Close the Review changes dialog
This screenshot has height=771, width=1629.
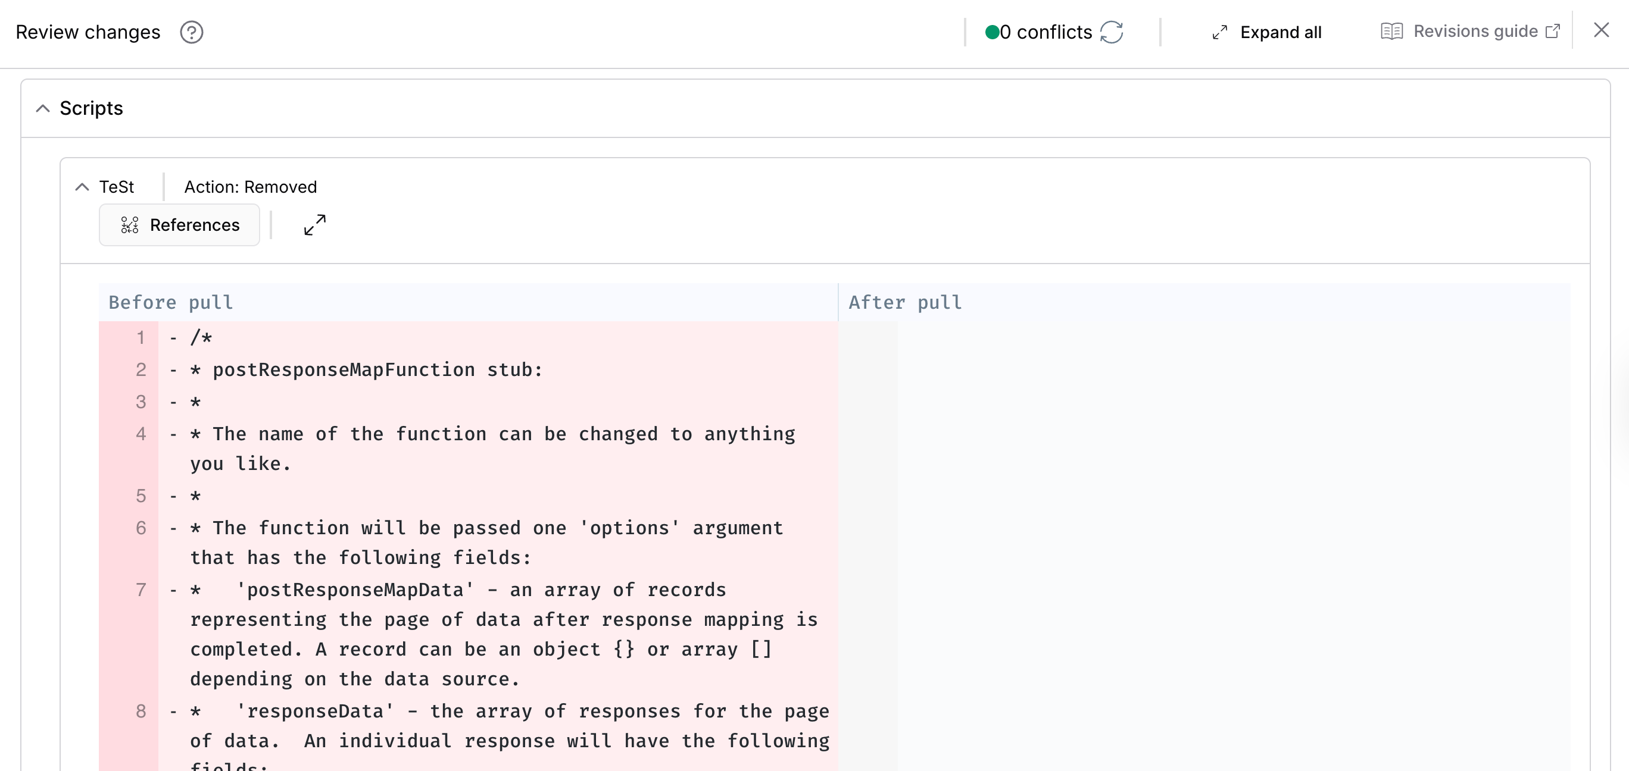[1601, 30]
